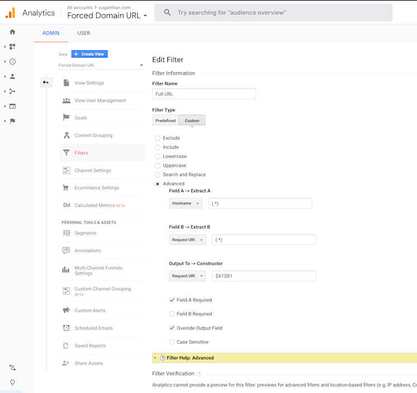
Task: Enable the Case Sensitive checkbox
Action: [172, 342]
